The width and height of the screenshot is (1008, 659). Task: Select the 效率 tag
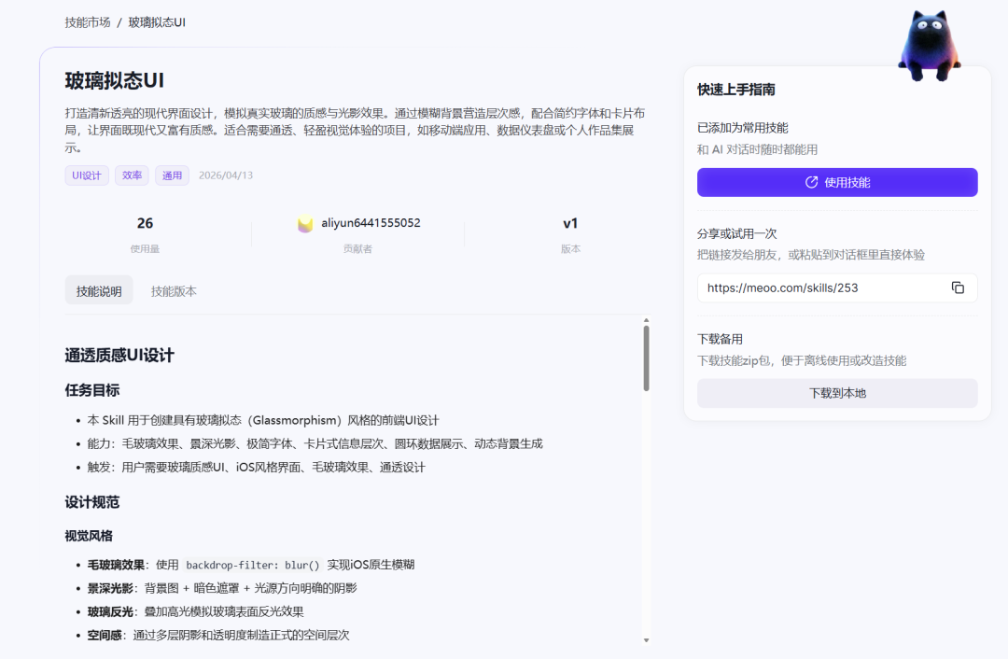click(x=131, y=175)
